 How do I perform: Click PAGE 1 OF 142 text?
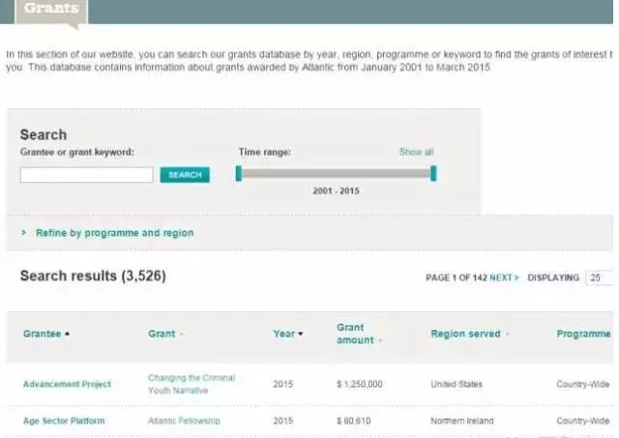pos(457,277)
